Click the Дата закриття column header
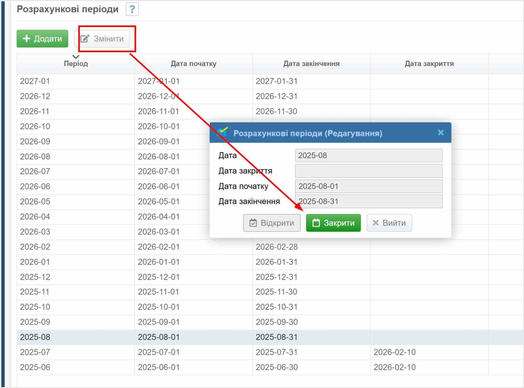The width and height of the screenshot is (524, 388). [429, 64]
